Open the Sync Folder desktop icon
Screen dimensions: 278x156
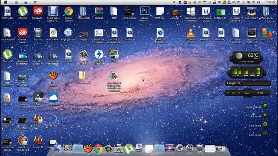click(53, 119)
